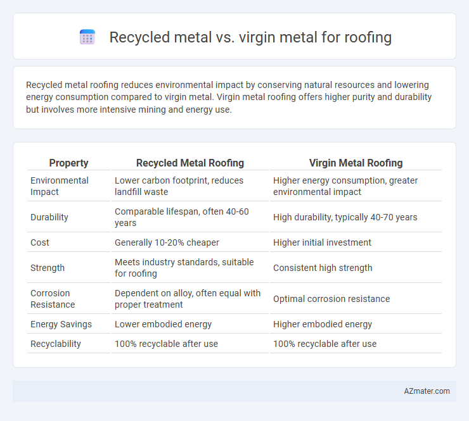The width and height of the screenshot is (469, 421).
Task: Click the 'Higher embodied energy' cell
Action: point(323,324)
